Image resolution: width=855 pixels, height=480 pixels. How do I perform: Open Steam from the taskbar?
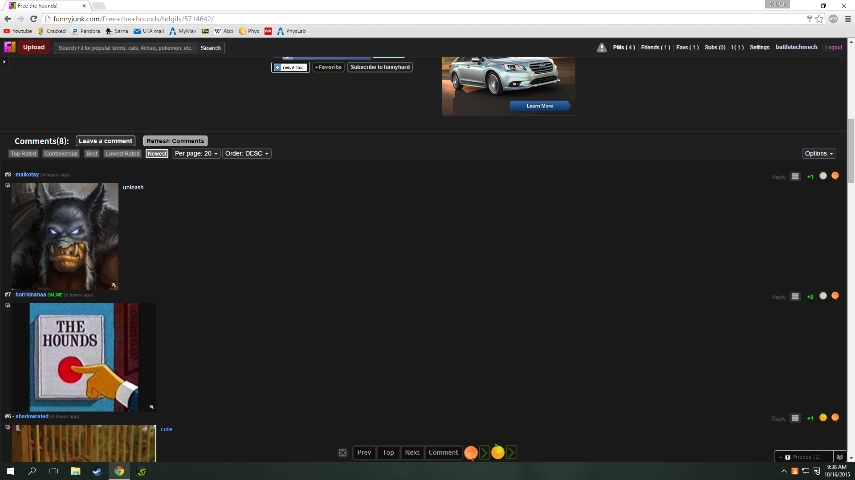click(x=97, y=471)
